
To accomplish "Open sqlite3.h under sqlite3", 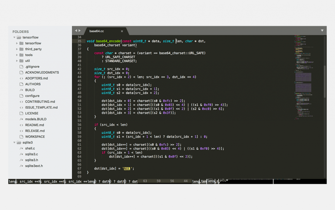I will [32, 160].
